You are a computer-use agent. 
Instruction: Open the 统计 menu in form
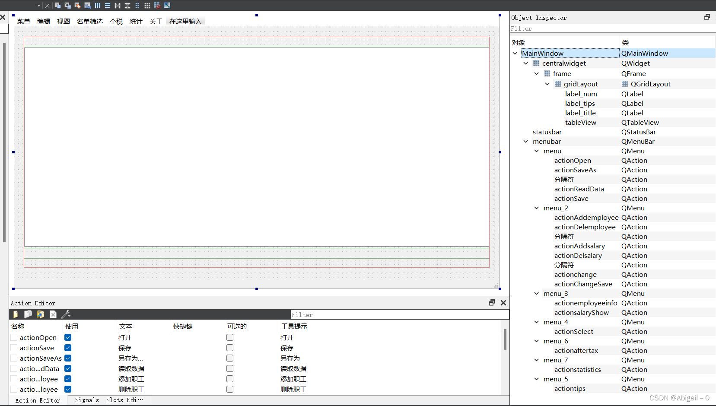[136, 22]
